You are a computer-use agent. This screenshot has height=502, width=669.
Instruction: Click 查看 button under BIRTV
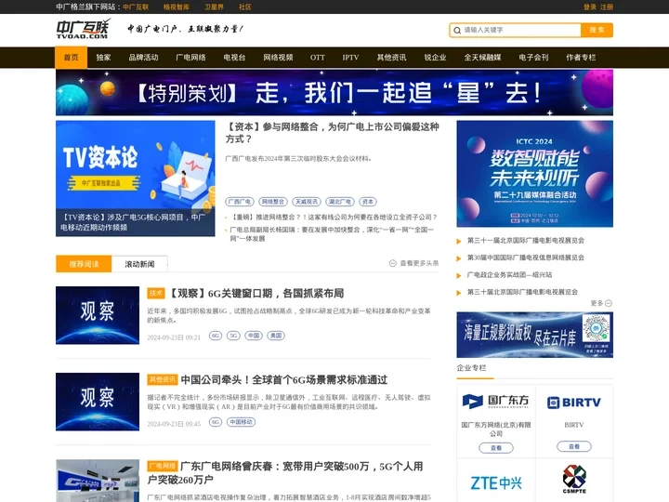click(x=574, y=446)
